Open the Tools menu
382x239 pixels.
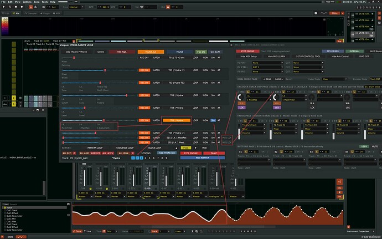45,2
